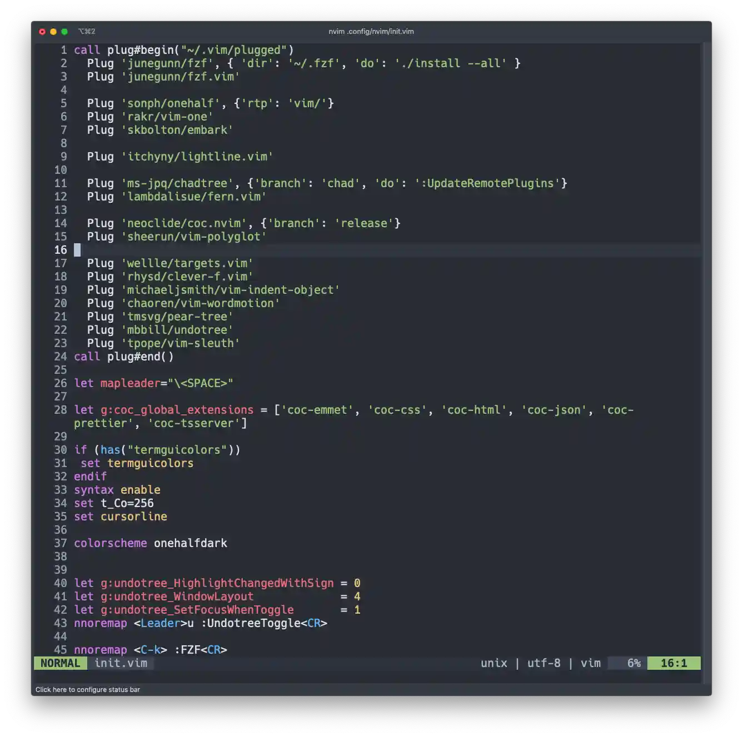Click 'set termguicolors' on line 31
This screenshot has width=743, height=737.
(137, 463)
